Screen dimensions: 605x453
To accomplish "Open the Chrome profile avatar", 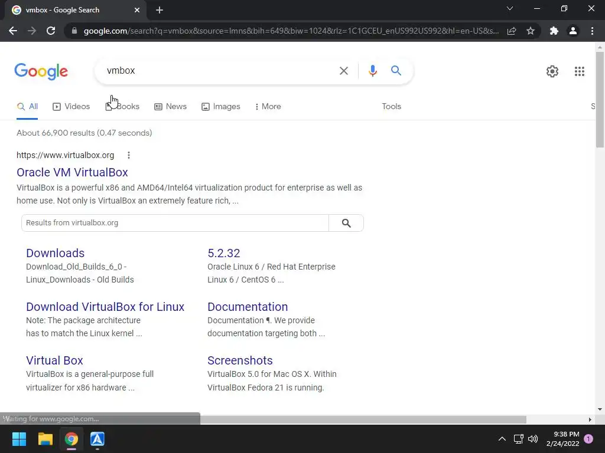I will coord(573,31).
